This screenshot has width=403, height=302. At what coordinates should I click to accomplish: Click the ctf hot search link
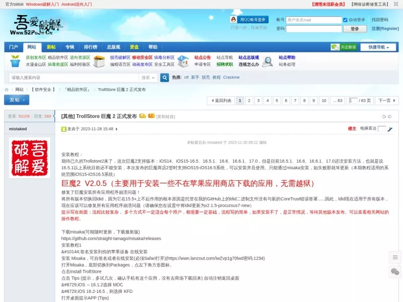[x=186, y=78]
